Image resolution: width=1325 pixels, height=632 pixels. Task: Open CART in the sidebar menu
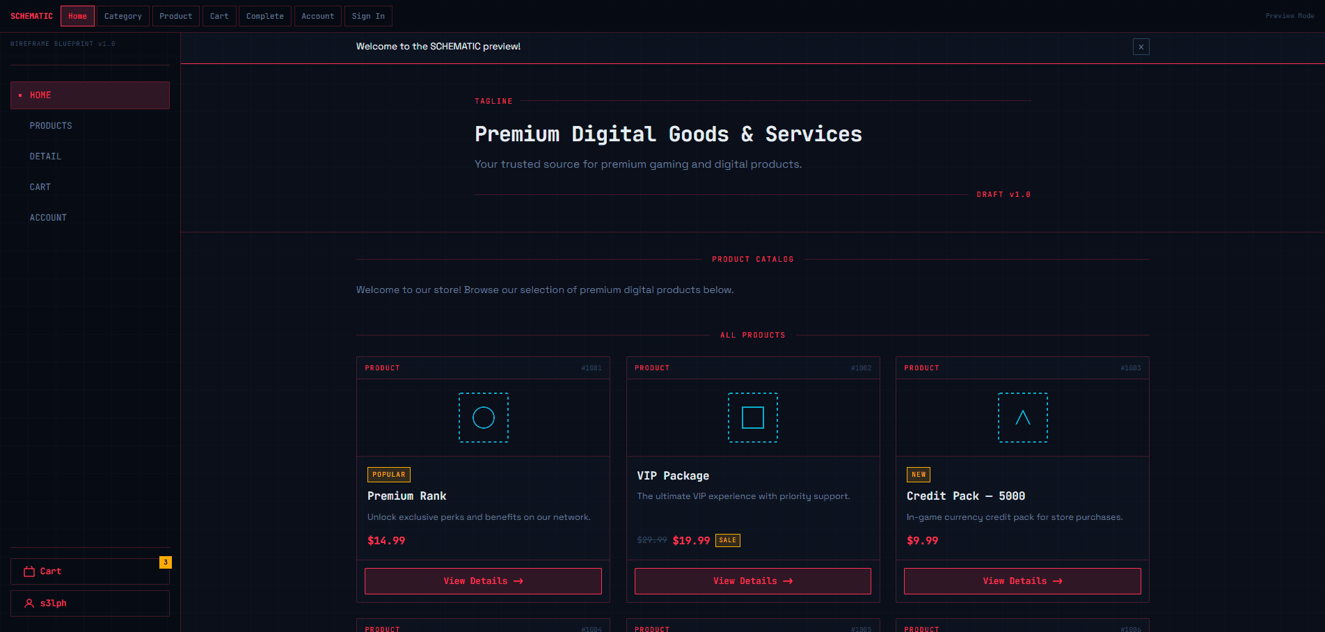[x=90, y=187]
